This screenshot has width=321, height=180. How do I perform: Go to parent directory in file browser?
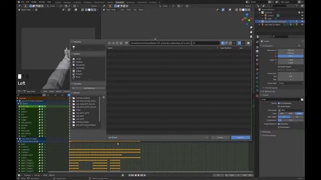[117, 43]
